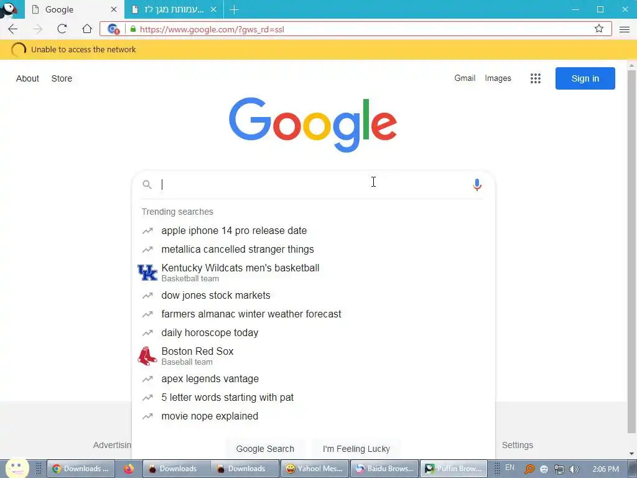
Task: Switch to Yahoo! Messenger taskbar item
Action: pyautogui.click(x=314, y=469)
